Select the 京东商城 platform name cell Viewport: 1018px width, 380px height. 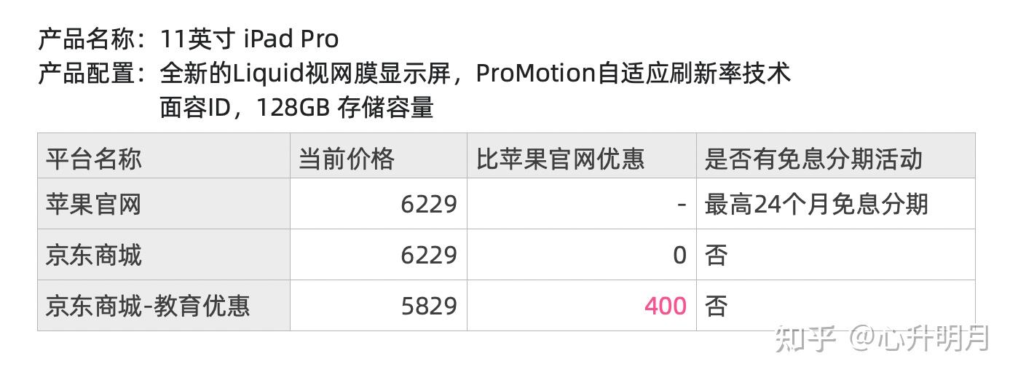94,255
